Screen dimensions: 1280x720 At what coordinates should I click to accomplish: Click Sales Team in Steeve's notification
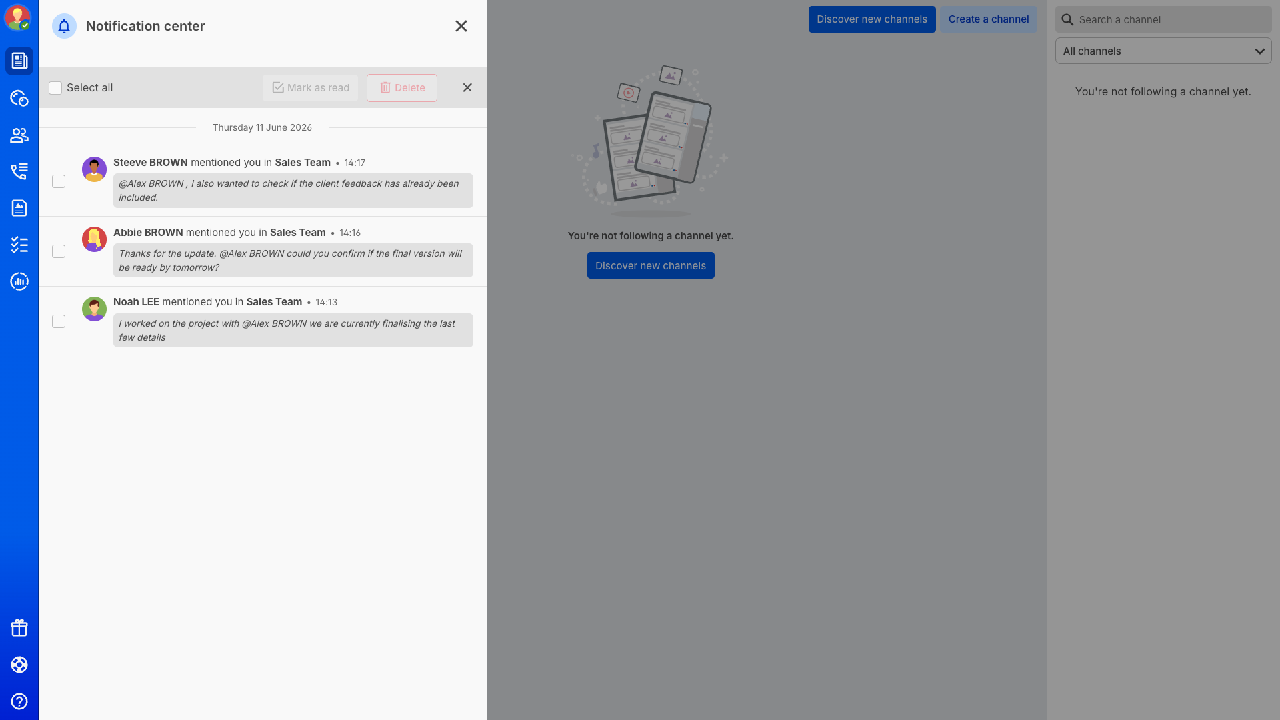pos(303,163)
